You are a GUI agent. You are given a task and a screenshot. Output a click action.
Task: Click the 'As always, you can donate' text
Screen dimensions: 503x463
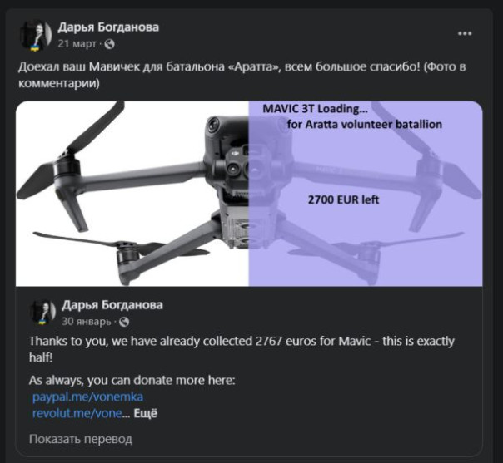coord(132,381)
